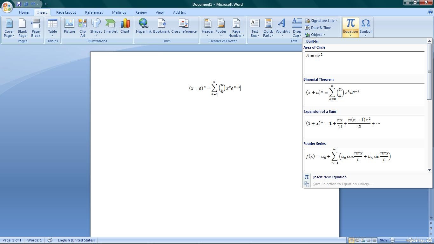The width and height of the screenshot is (434, 244).
Task: Click the zoom out minus button
Action: pyautogui.click(x=392, y=240)
